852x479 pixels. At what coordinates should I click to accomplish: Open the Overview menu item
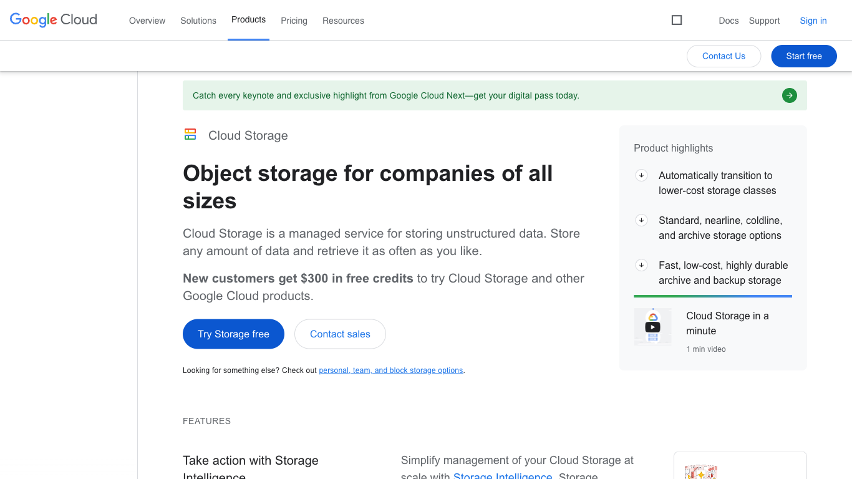point(147,21)
